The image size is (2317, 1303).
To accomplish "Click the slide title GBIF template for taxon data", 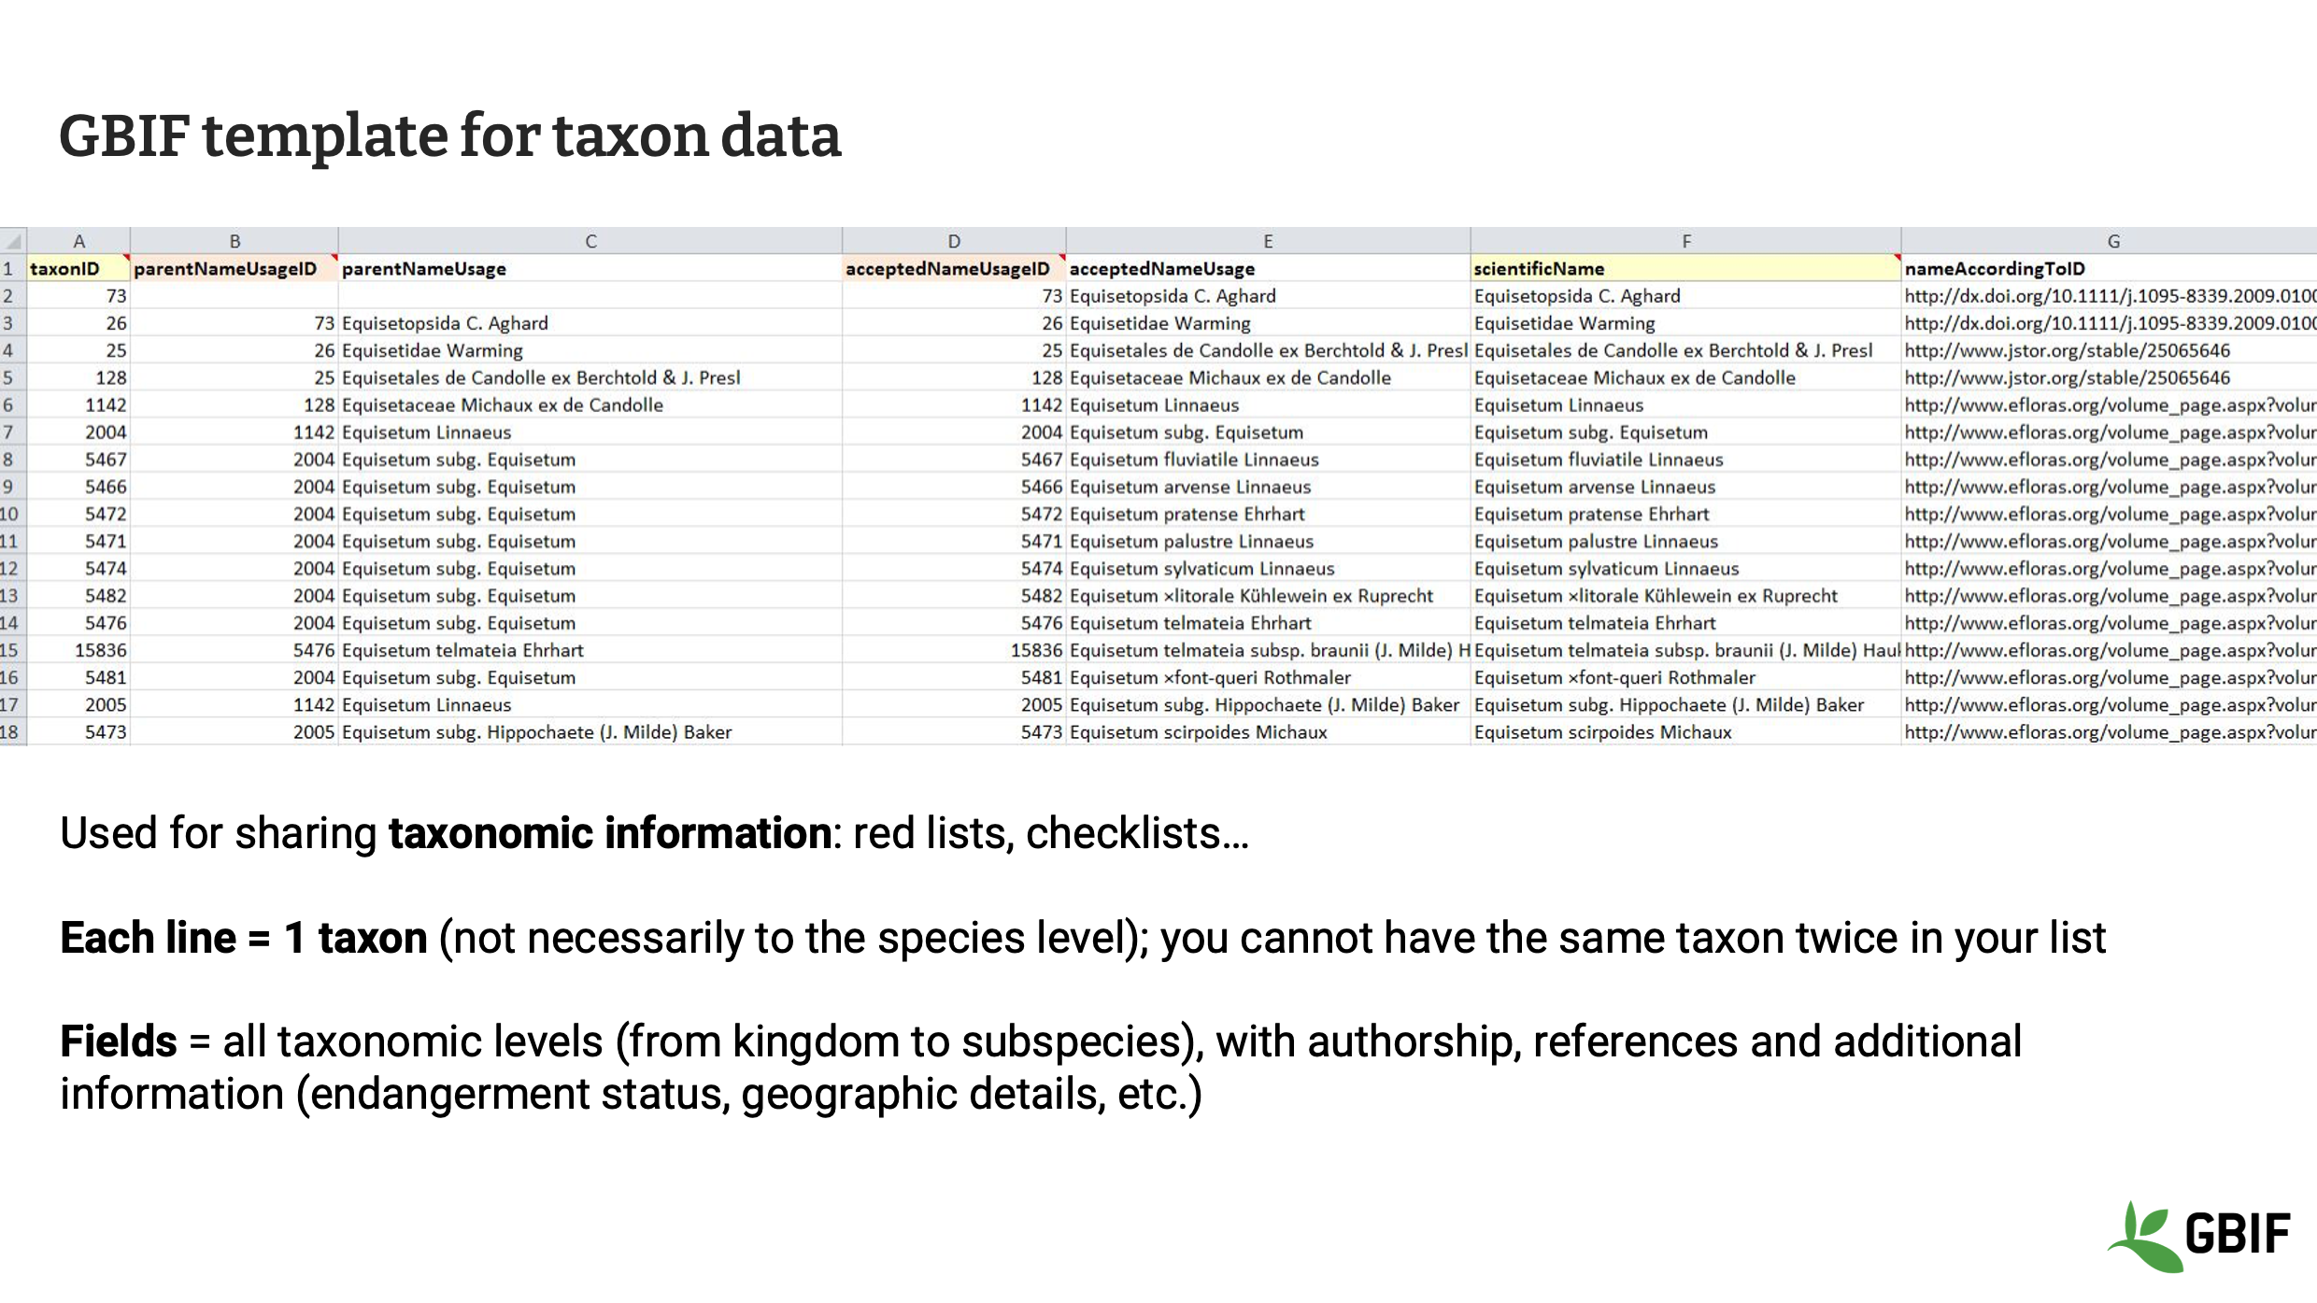I will click(449, 136).
